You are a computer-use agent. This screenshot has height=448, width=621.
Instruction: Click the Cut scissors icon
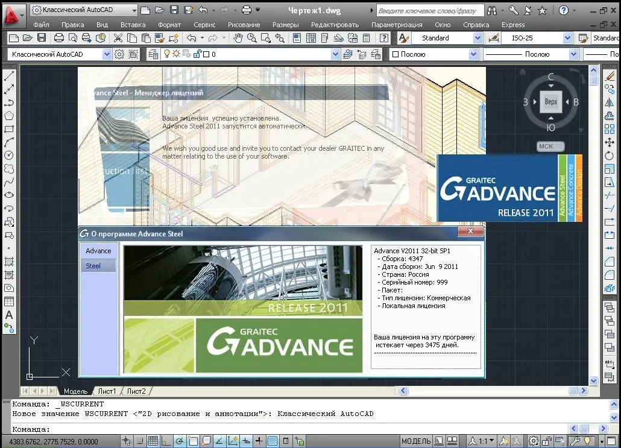tap(118, 38)
